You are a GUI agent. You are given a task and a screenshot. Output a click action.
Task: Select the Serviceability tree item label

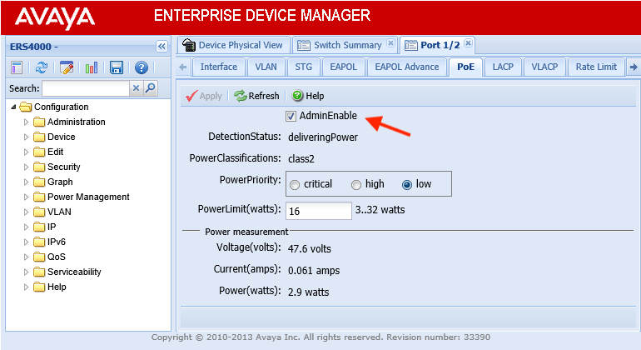click(74, 272)
